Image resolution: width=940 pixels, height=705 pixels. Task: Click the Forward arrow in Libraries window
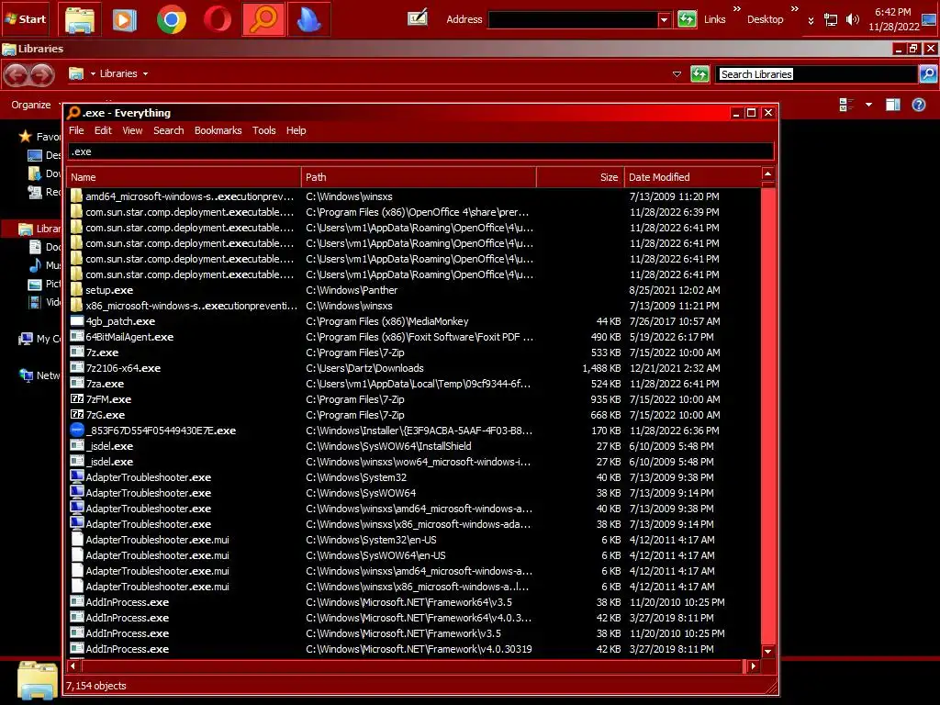point(42,74)
